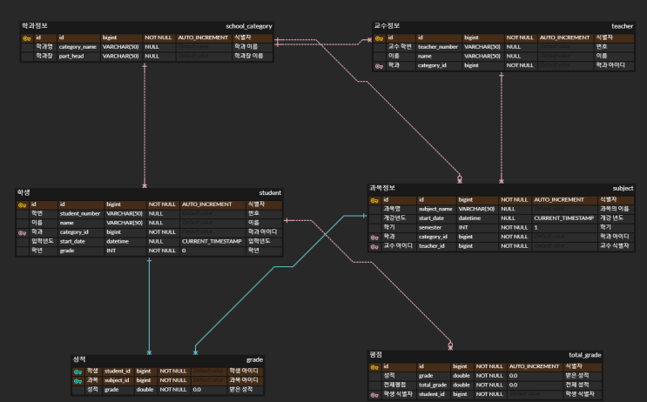
Task: Click the primary key icon of student id row
Action: click(x=23, y=205)
